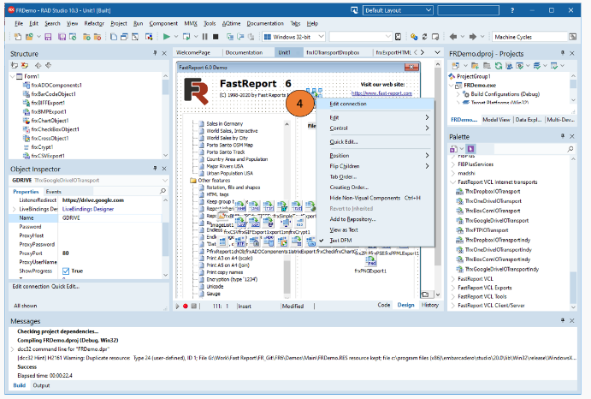Click the Pause icon in toolbar
The image size is (591, 399).
(x=204, y=37)
